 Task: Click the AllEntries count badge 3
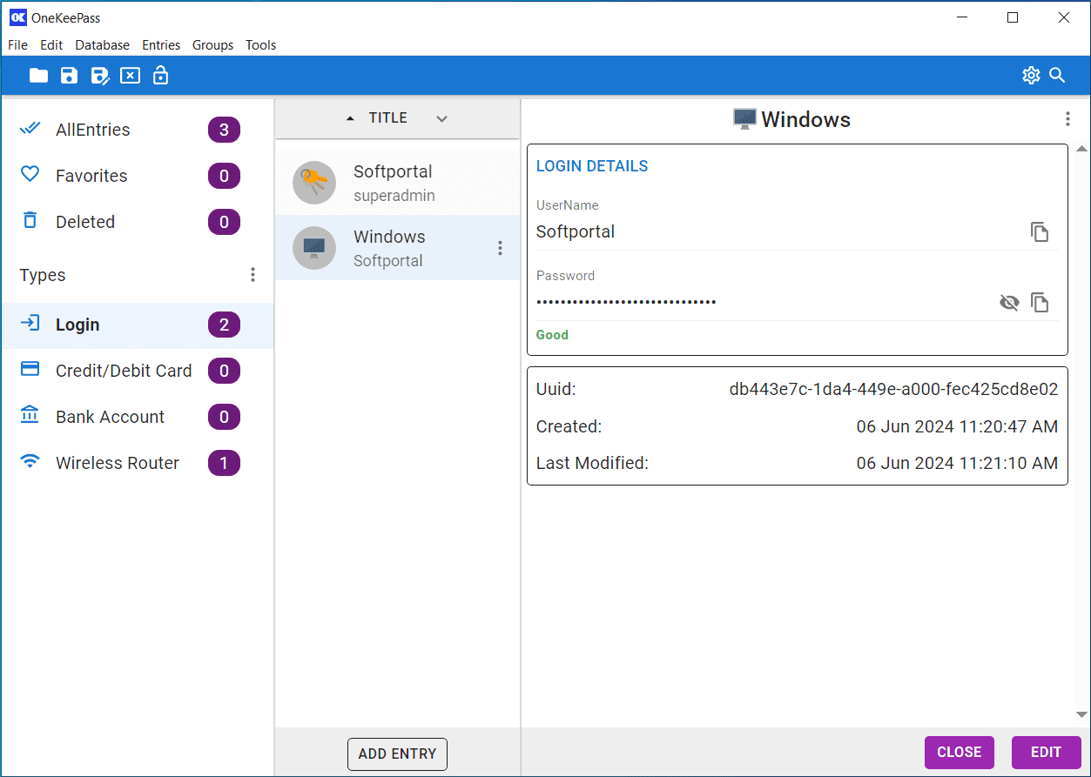224,130
